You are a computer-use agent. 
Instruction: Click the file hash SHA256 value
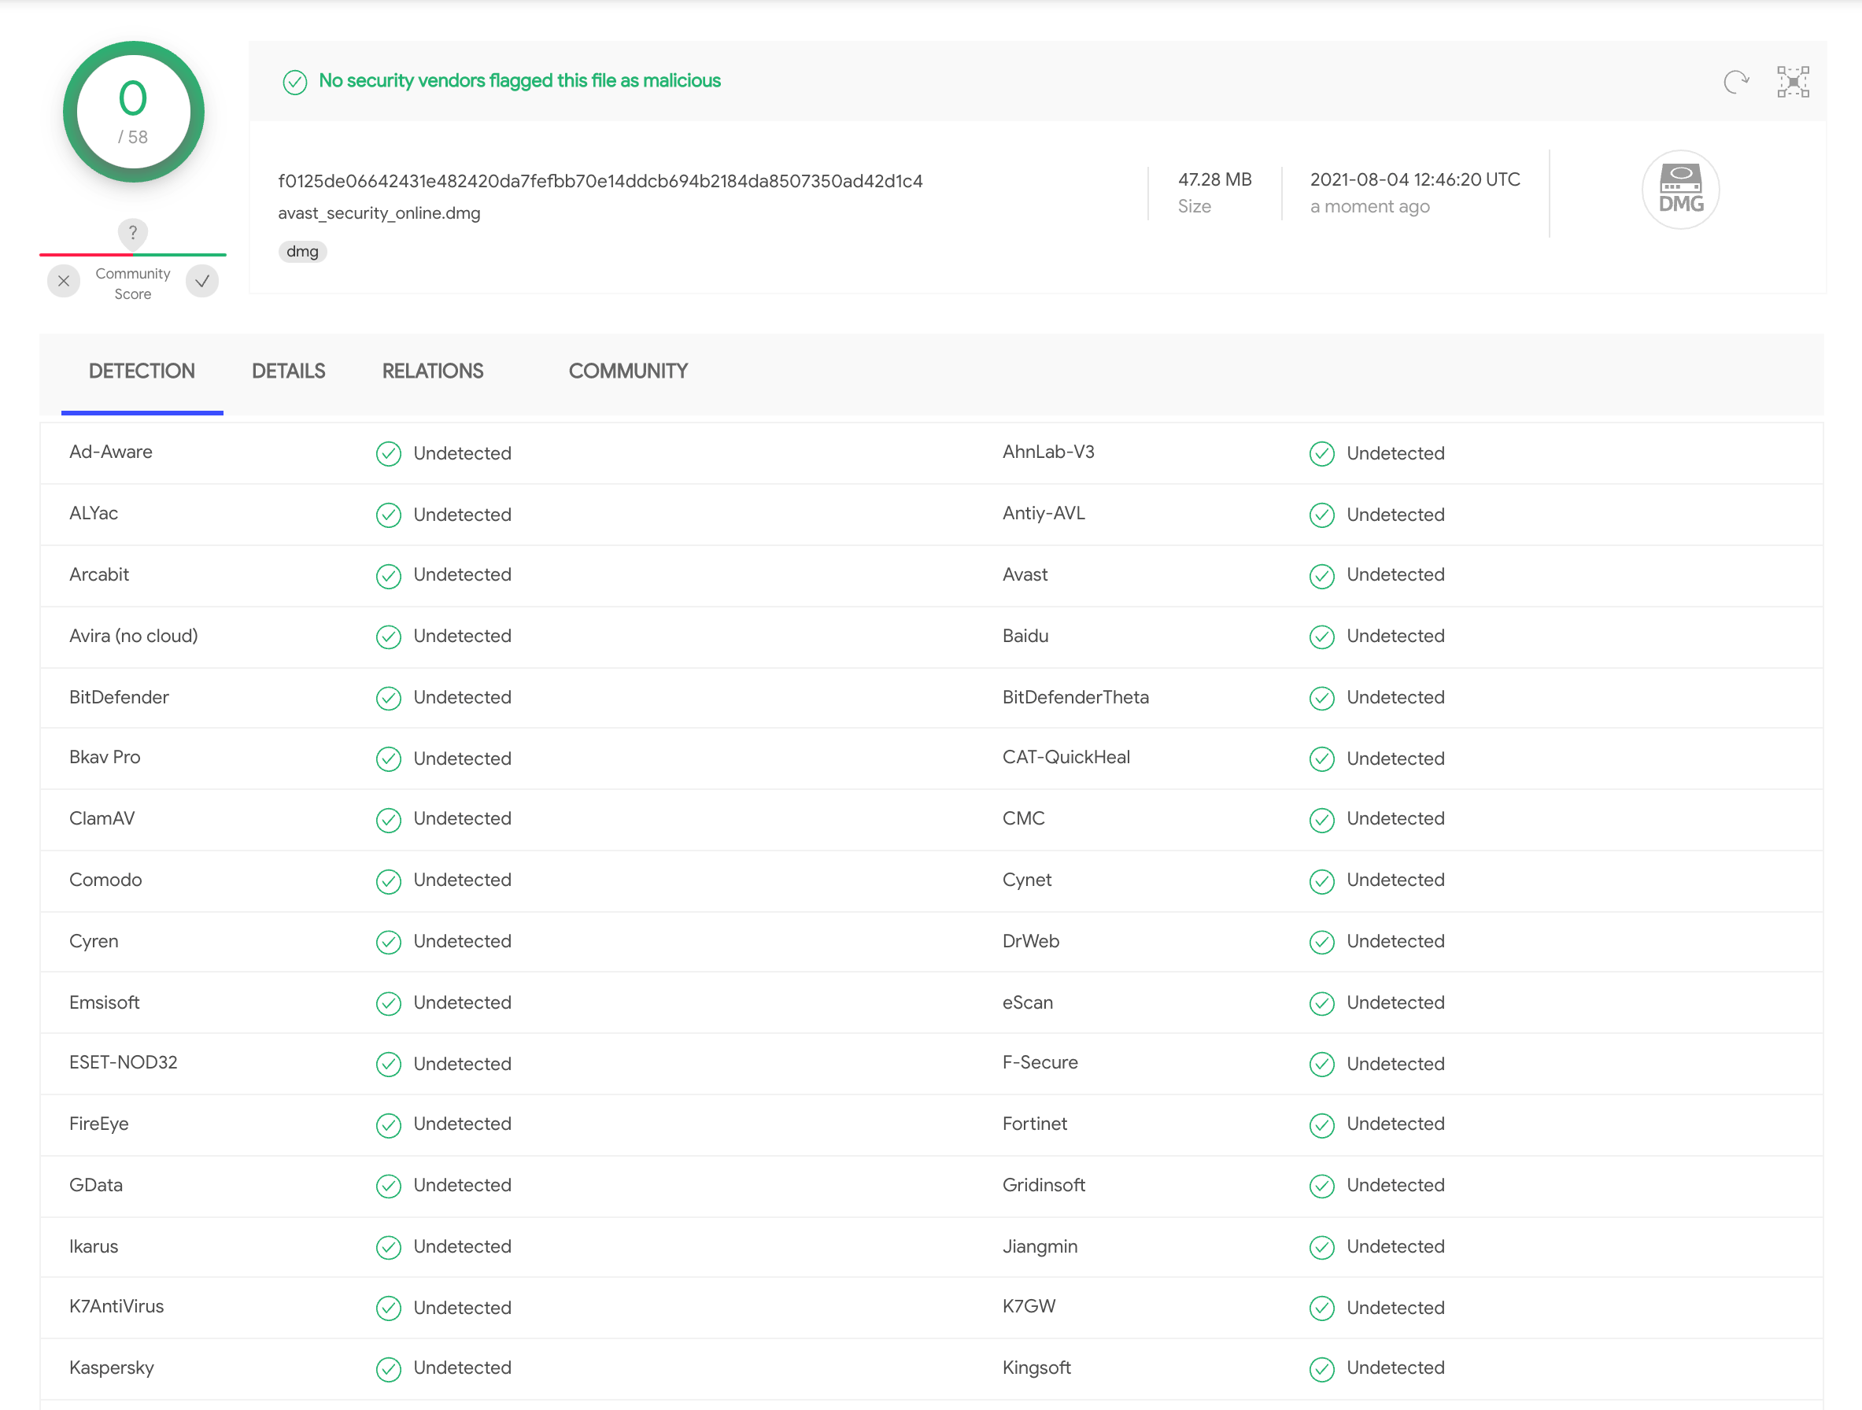[600, 179]
